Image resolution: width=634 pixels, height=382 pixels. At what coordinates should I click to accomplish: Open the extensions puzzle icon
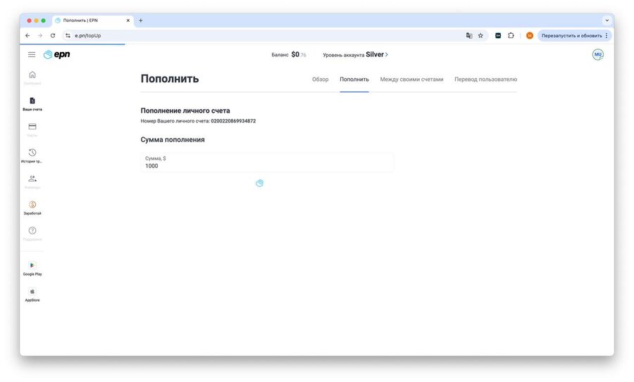511,36
